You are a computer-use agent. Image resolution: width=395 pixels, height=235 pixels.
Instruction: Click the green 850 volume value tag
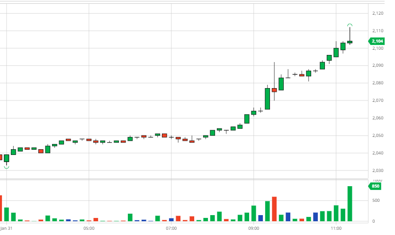[x=375, y=186]
